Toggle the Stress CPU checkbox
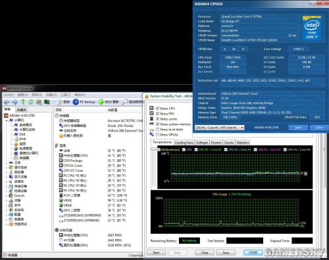The width and height of the screenshot is (329, 260). 157,109
